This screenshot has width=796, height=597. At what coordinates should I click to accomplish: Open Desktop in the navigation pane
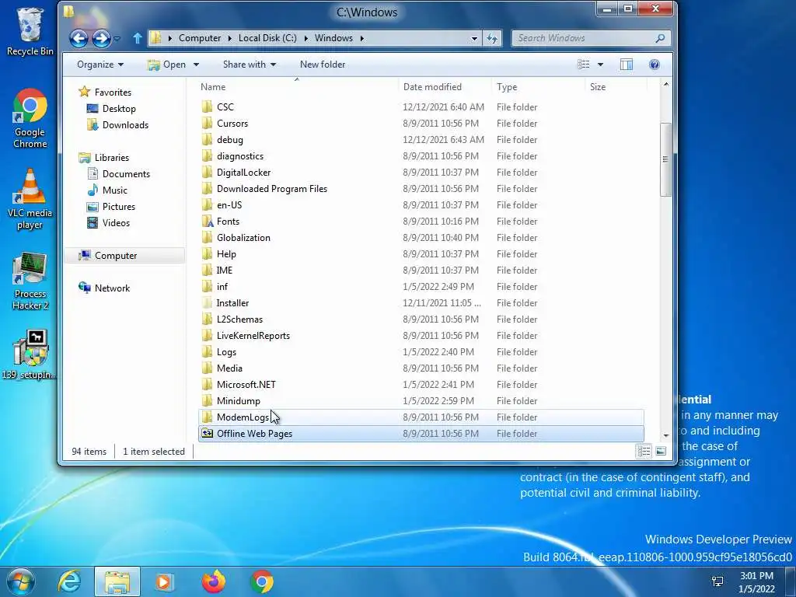(119, 109)
